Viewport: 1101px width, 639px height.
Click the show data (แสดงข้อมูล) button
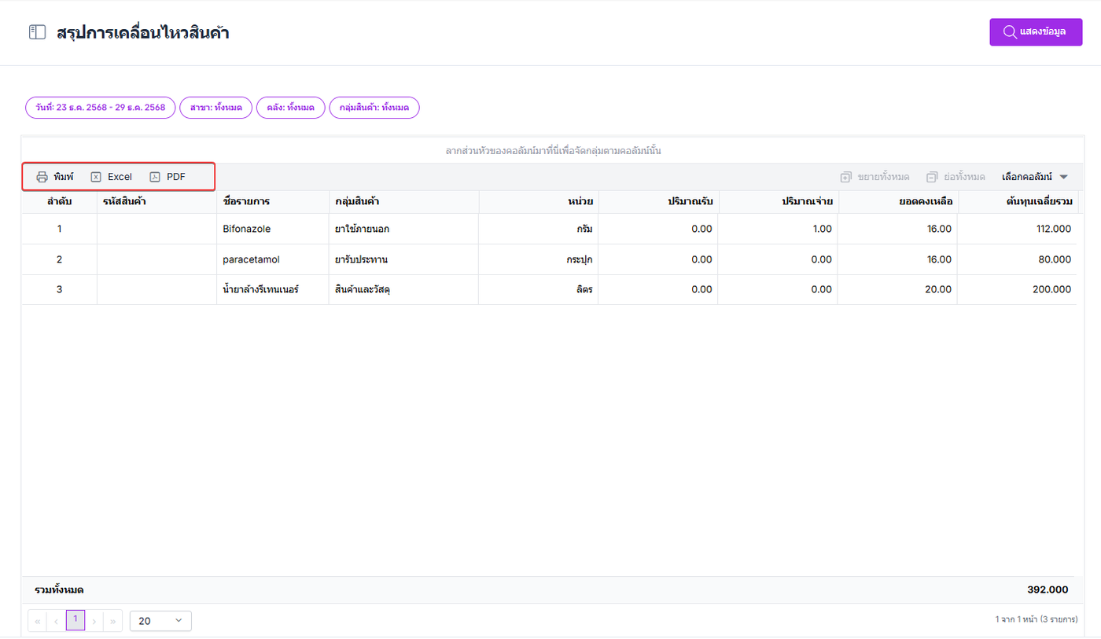point(1035,32)
